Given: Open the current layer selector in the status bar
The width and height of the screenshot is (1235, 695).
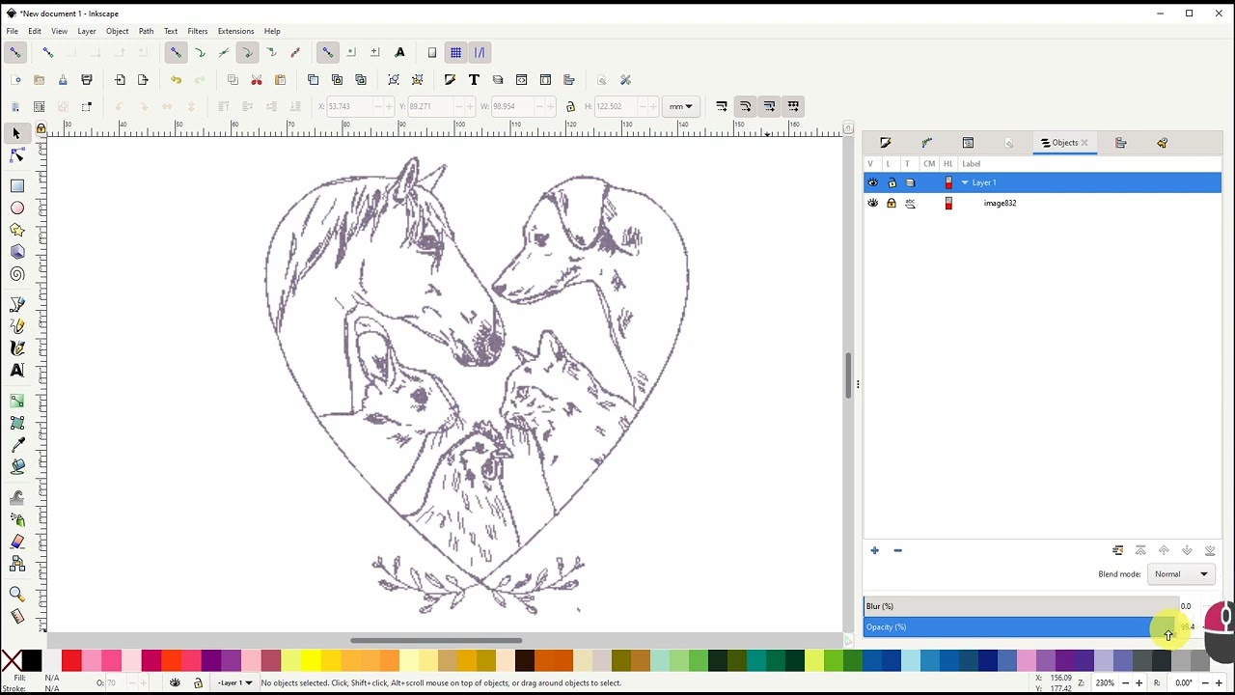Looking at the screenshot, I should pos(234,683).
